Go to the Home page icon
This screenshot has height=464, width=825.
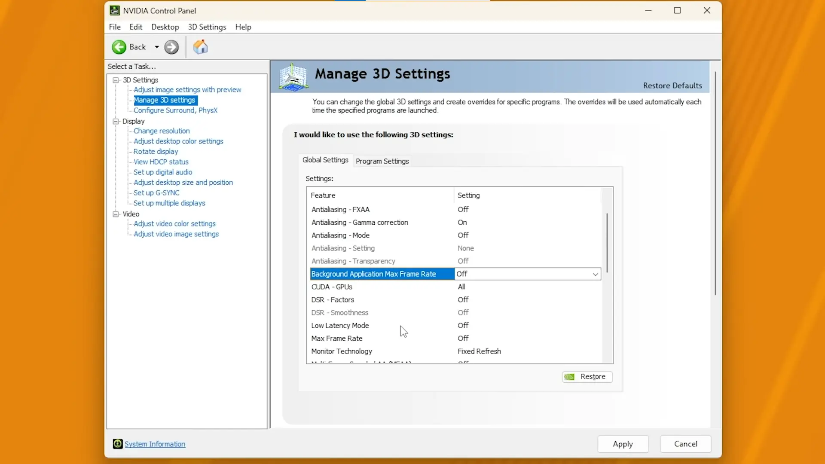200,47
